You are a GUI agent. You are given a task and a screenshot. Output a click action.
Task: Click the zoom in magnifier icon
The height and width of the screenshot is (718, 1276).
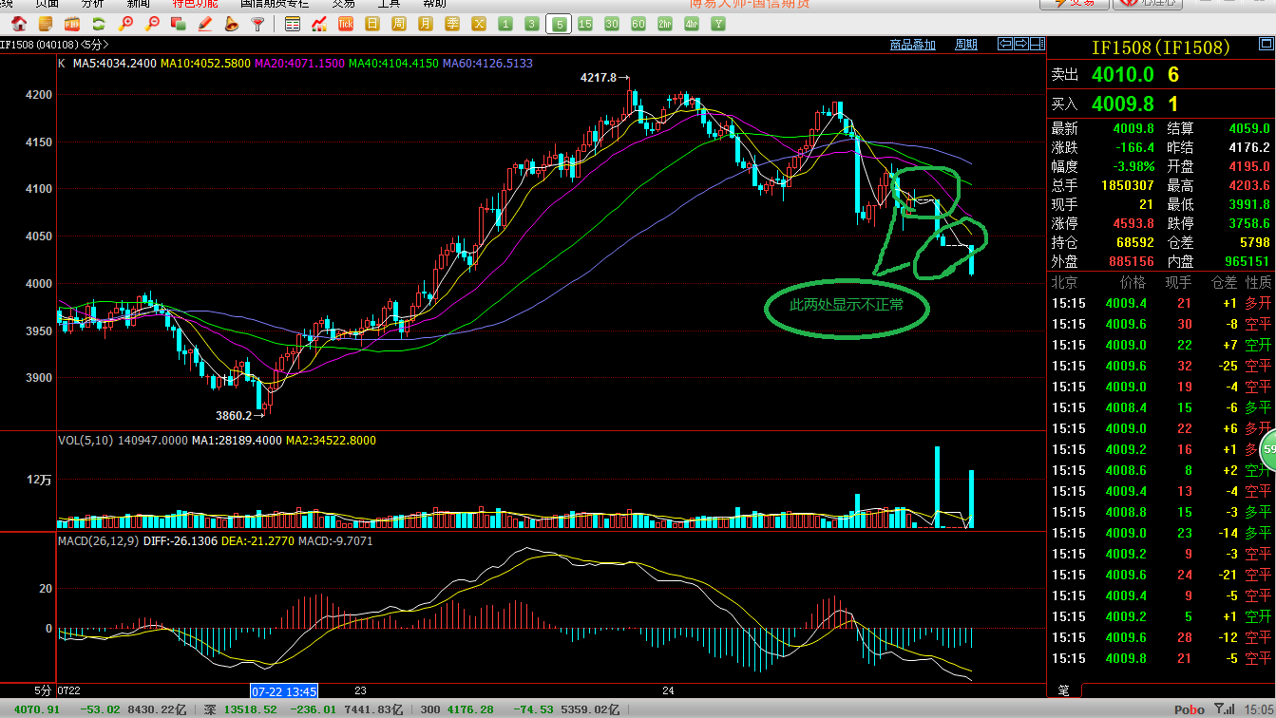click(x=125, y=24)
